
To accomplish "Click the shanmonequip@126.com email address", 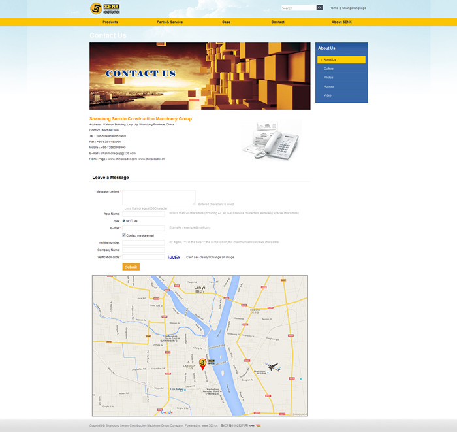I will click(x=118, y=153).
